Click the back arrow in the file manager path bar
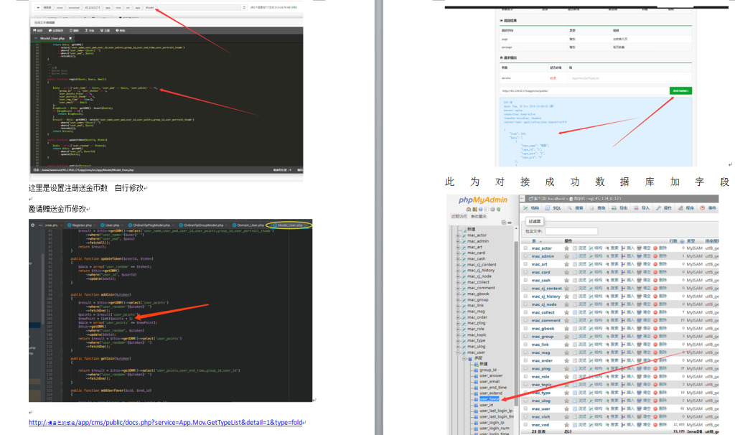This screenshot has width=735, height=435. click(x=38, y=7)
